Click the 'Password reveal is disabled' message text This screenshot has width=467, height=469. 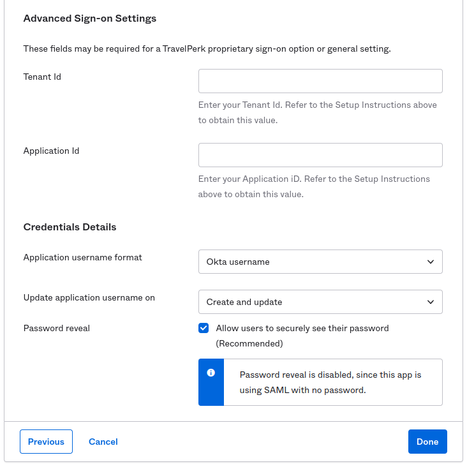[330, 382]
